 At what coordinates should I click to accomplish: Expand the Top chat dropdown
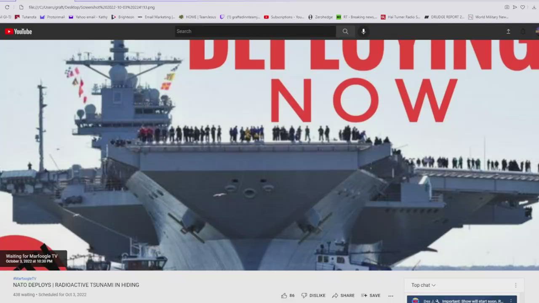click(424, 285)
